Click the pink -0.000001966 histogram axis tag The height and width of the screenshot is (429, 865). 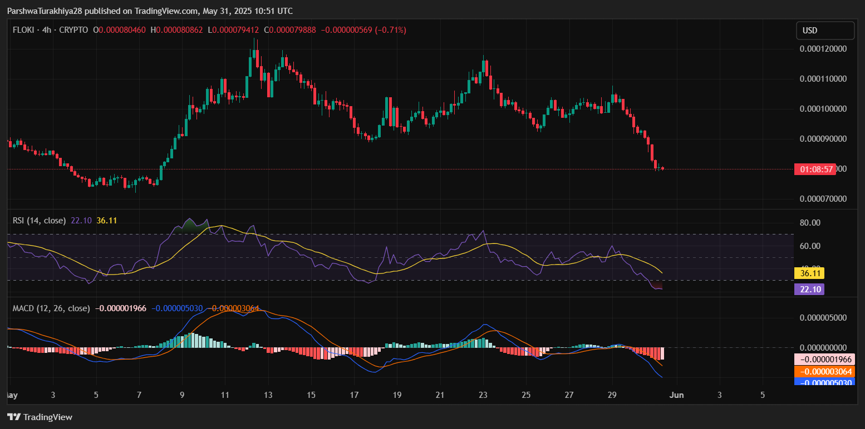[826, 359]
